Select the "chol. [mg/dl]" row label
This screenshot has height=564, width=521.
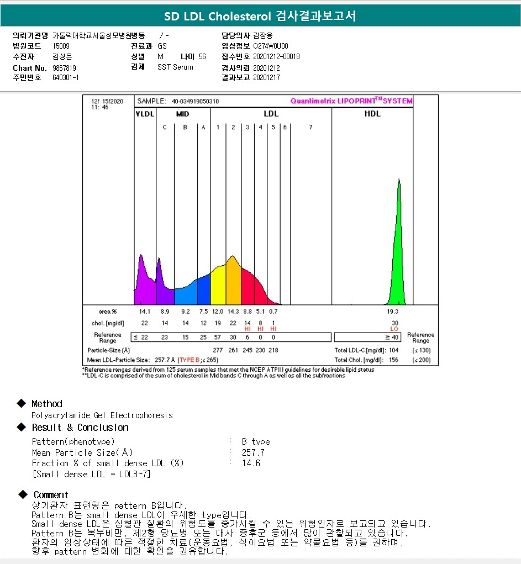point(108,323)
